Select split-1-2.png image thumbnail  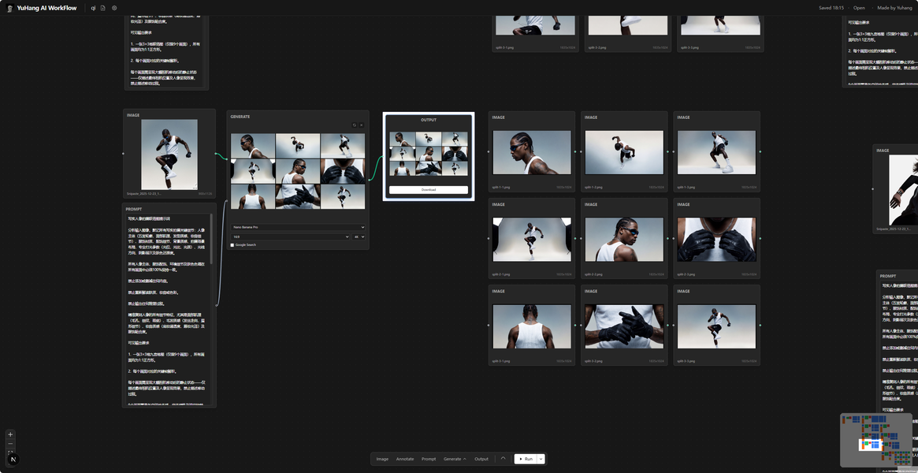coord(624,152)
